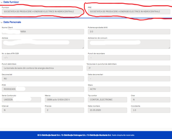Click the Adresa loc de consum resize handle
172x139 pixels.
169,48
